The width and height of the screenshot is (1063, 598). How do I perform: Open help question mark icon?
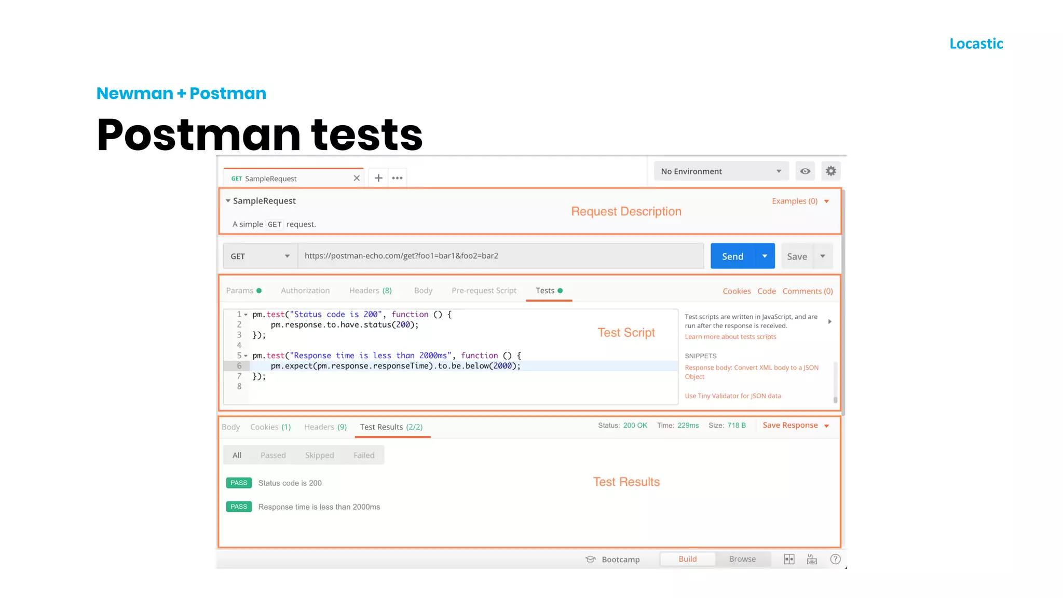[835, 559]
